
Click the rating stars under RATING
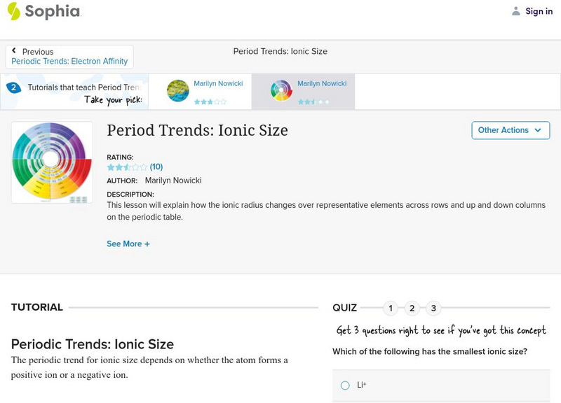127,167
